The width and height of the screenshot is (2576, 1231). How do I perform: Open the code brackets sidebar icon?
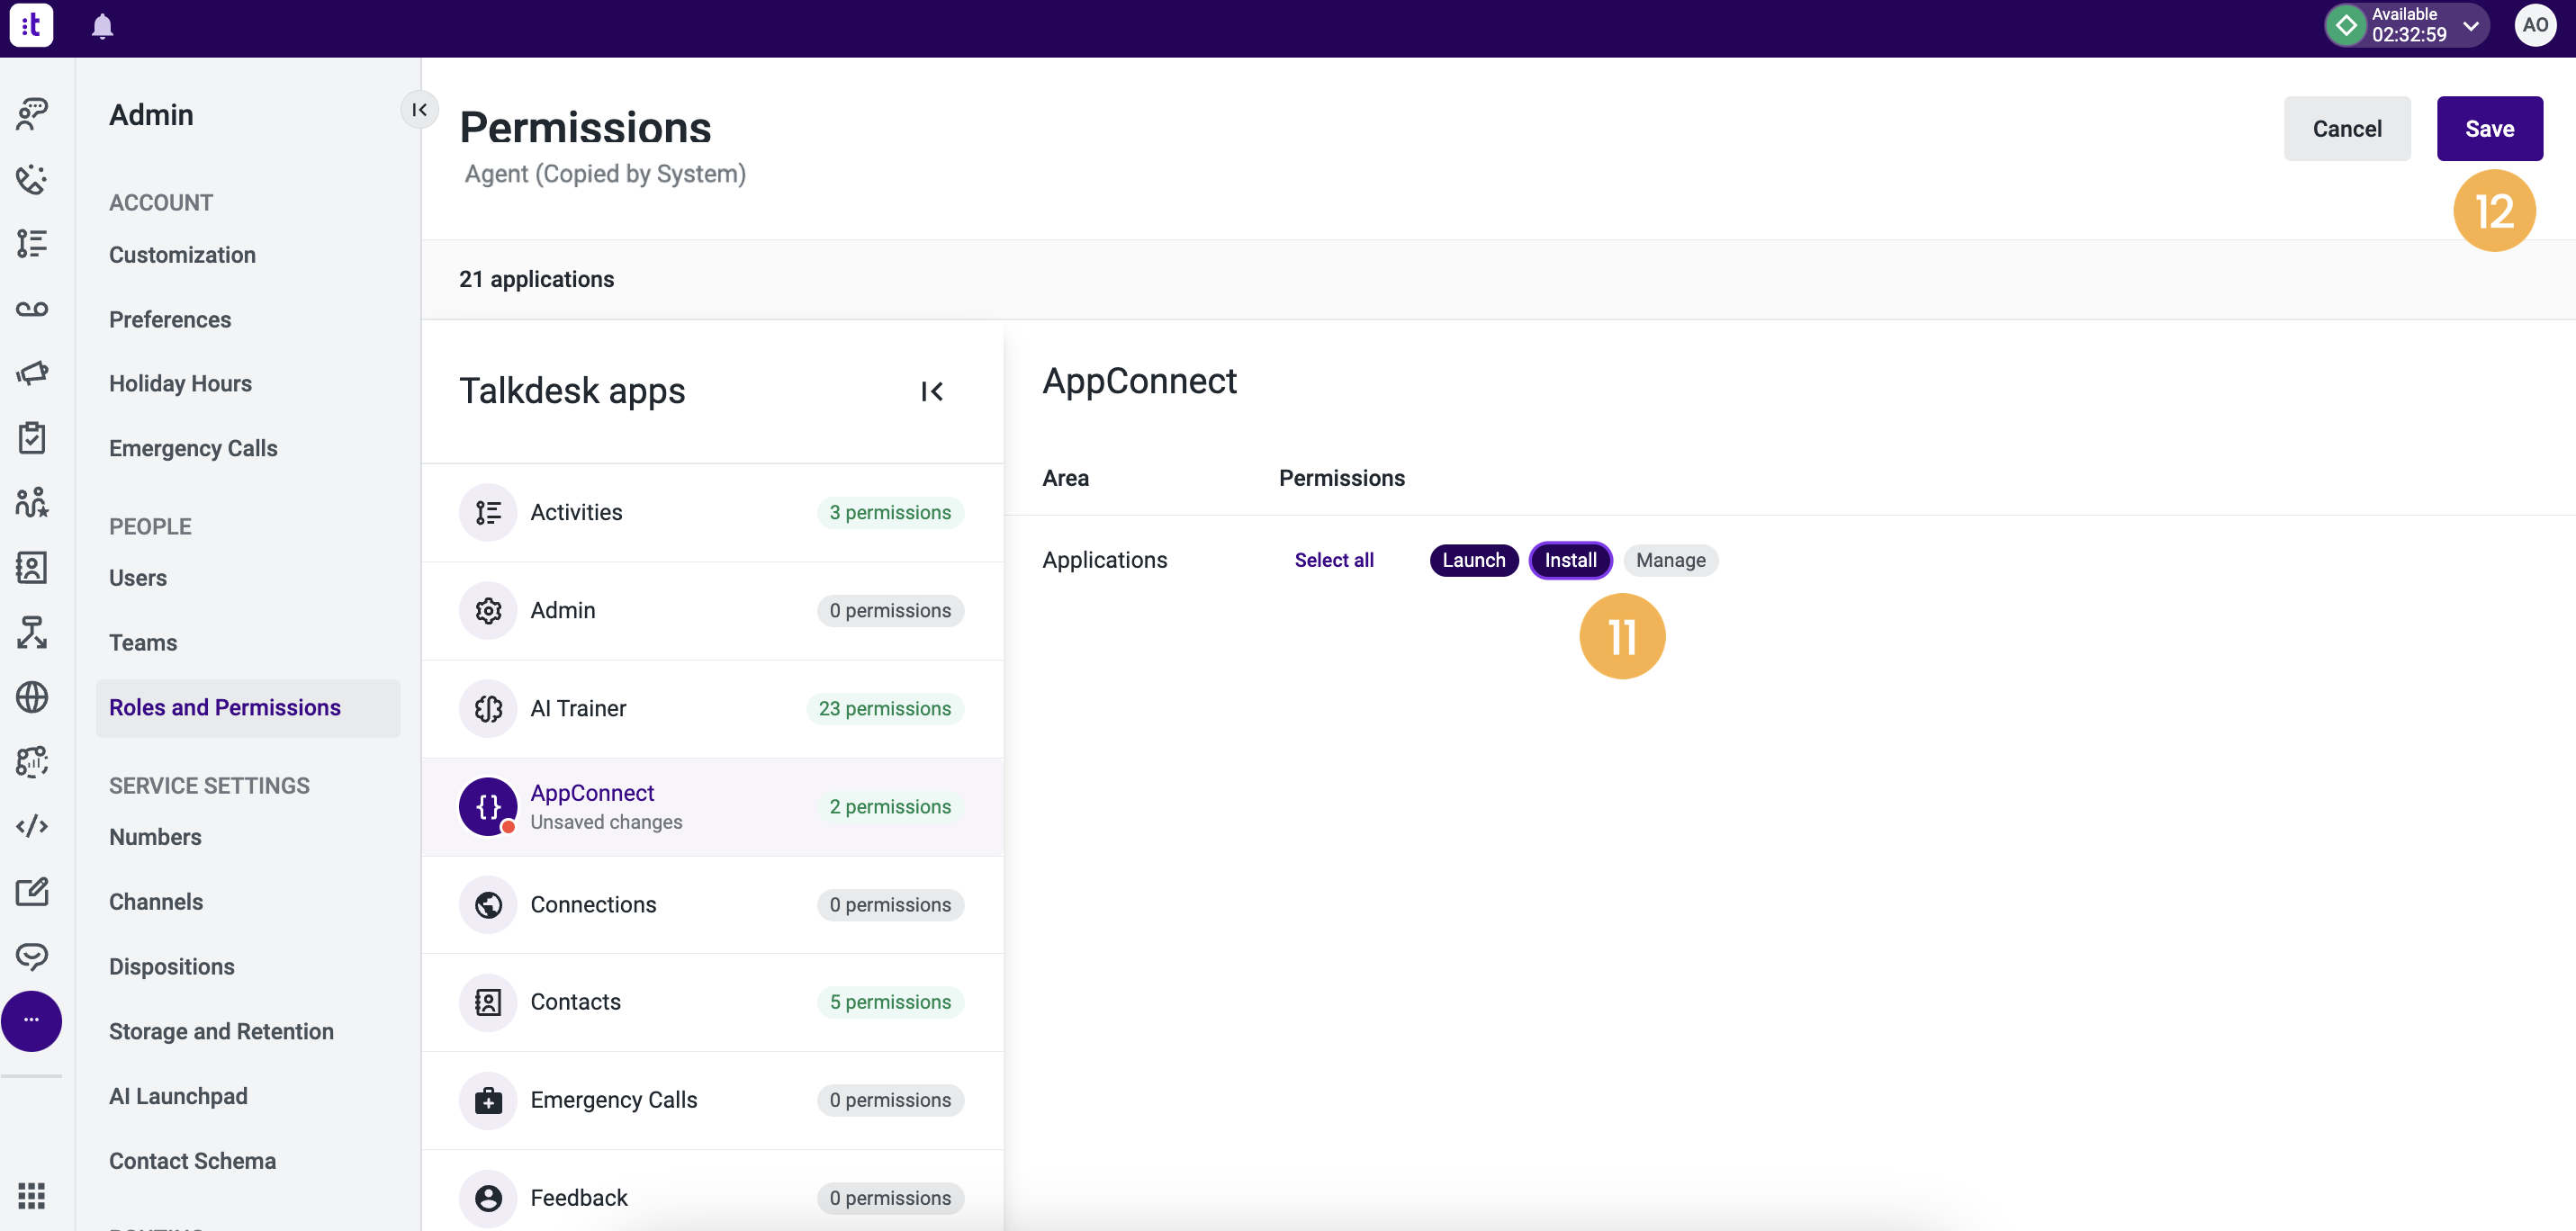32,826
